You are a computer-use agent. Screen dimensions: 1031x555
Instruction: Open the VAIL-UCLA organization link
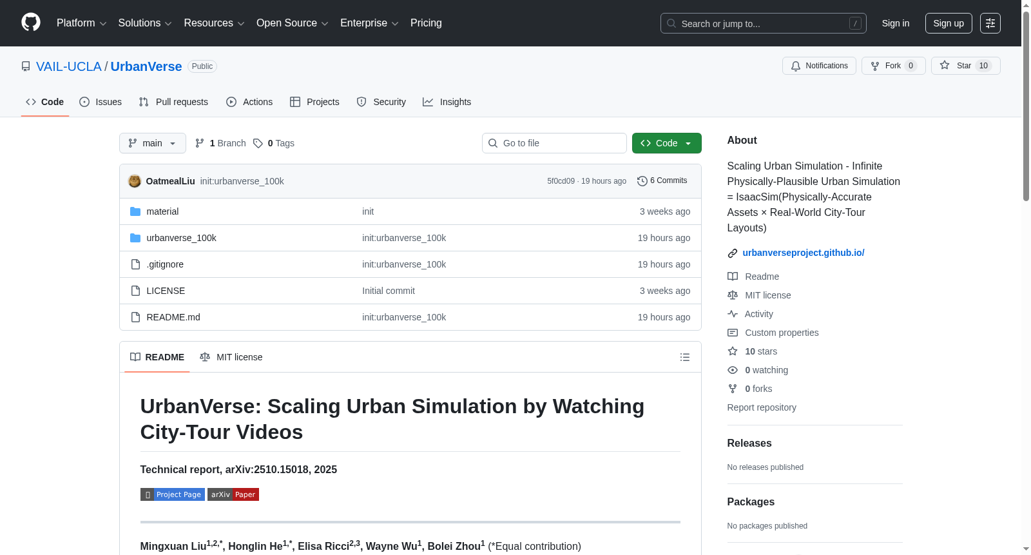69,66
